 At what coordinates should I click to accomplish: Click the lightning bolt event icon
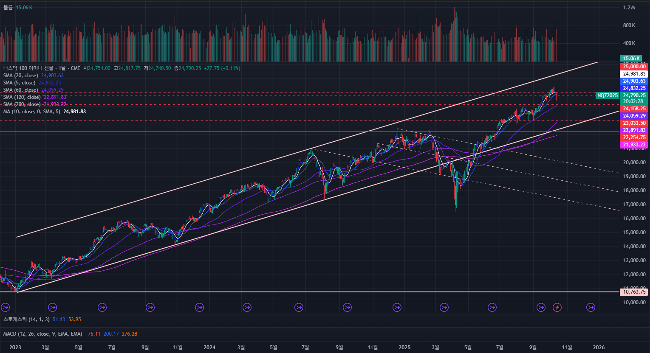pos(557,307)
